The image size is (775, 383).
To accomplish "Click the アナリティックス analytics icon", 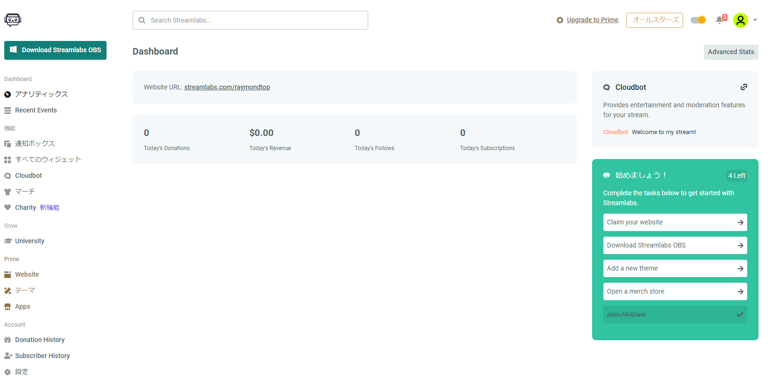I will [8, 95].
